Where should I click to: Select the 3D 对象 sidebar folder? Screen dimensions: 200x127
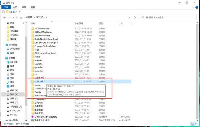point(14,62)
